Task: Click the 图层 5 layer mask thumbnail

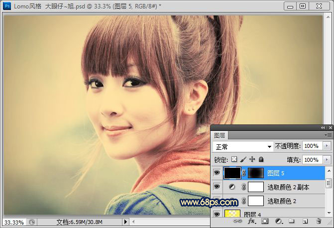Action: (x=256, y=173)
